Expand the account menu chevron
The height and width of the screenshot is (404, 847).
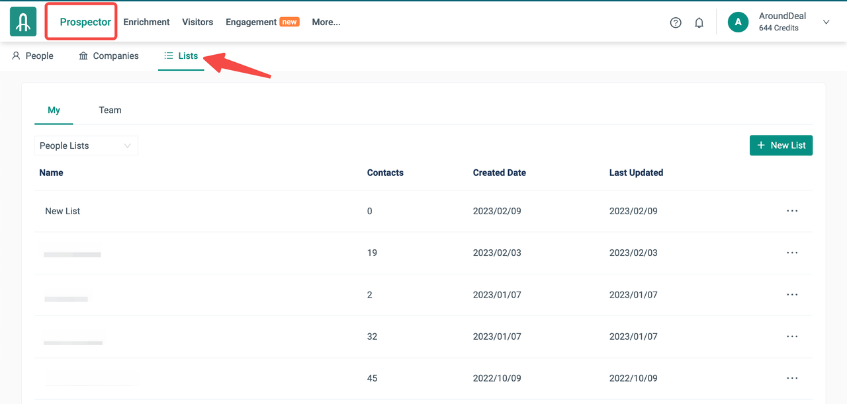826,22
